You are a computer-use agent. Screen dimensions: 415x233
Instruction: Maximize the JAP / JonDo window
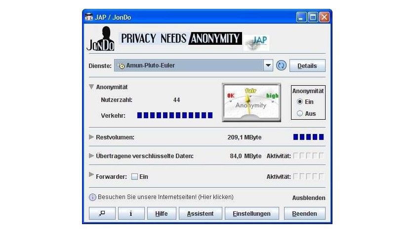point(313,17)
